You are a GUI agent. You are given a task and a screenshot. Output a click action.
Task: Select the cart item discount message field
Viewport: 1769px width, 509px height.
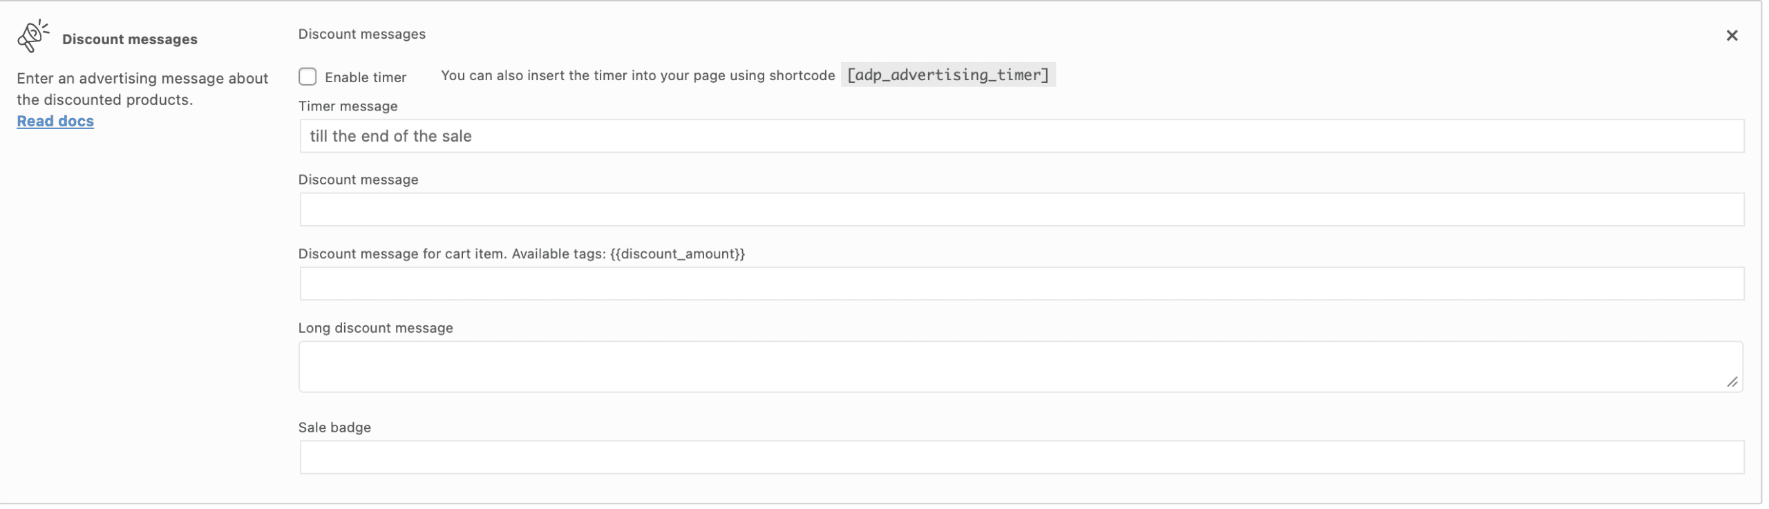tap(1021, 284)
